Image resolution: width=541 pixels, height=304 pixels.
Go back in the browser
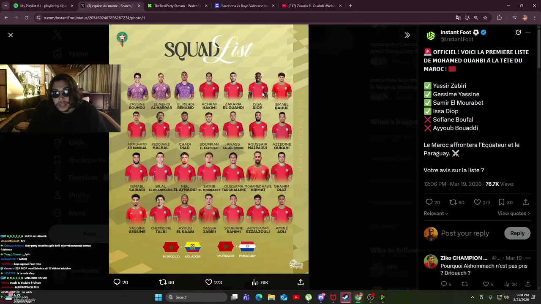pos(6,18)
